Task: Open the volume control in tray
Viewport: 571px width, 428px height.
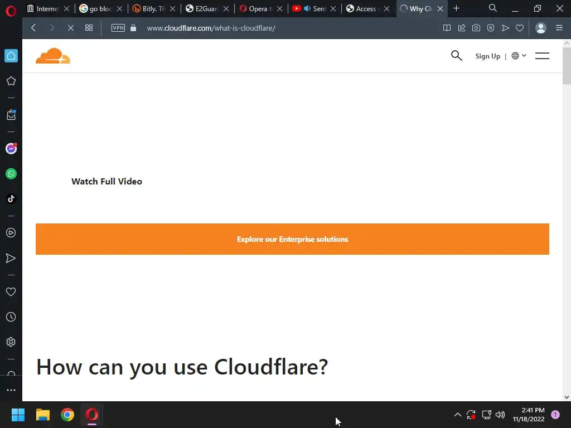Action: point(500,415)
